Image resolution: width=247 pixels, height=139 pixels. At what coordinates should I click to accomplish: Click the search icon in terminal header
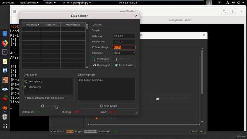click(224, 12)
